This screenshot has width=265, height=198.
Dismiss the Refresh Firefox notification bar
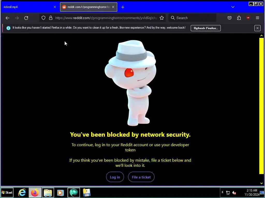pos(257,28)
